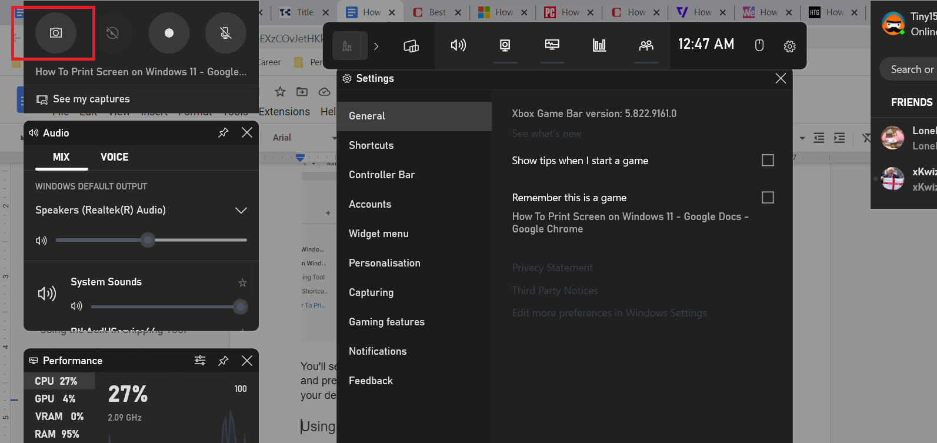Open the Personalisation settings category
Viewport: 937px width, 443px height.
(414, 263)
